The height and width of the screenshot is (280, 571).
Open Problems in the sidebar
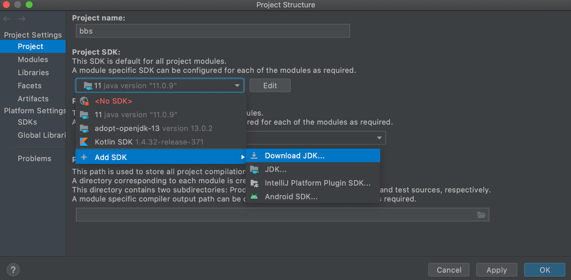coord(33,159)
